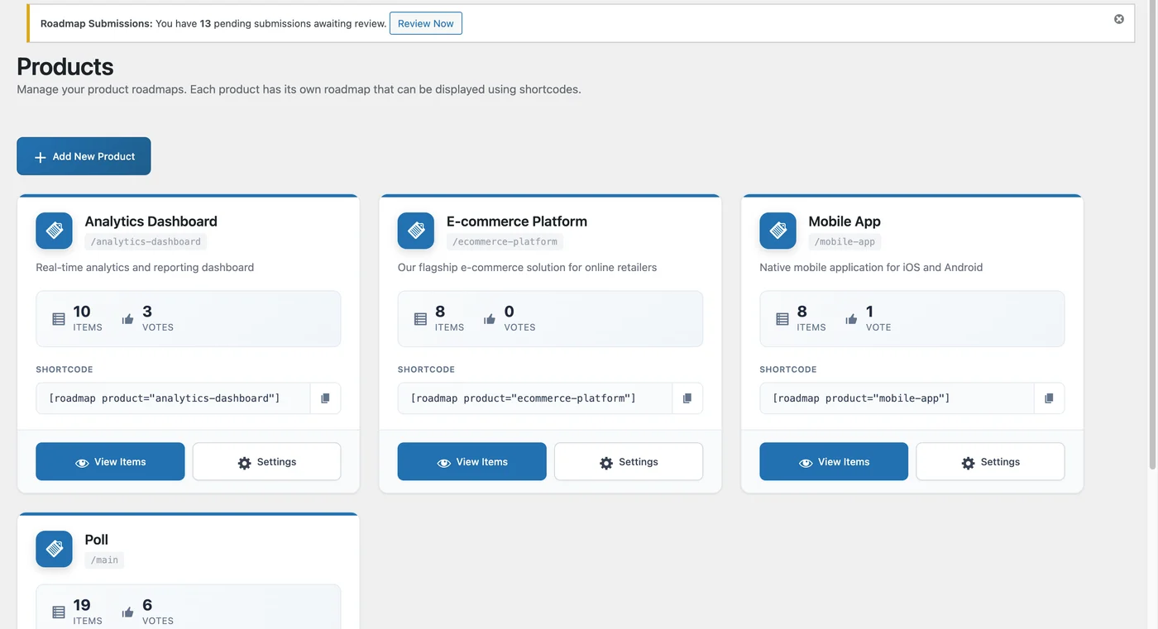Copy the mobile-app shortcode
The height and width of the screenshot is (629, 1158).
coord(1049,398)
